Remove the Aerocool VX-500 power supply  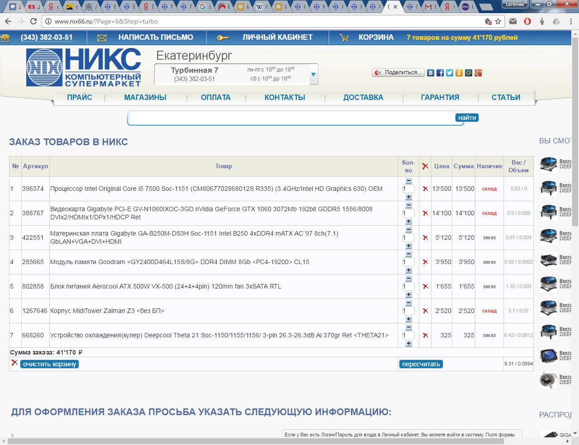[425, 286]
